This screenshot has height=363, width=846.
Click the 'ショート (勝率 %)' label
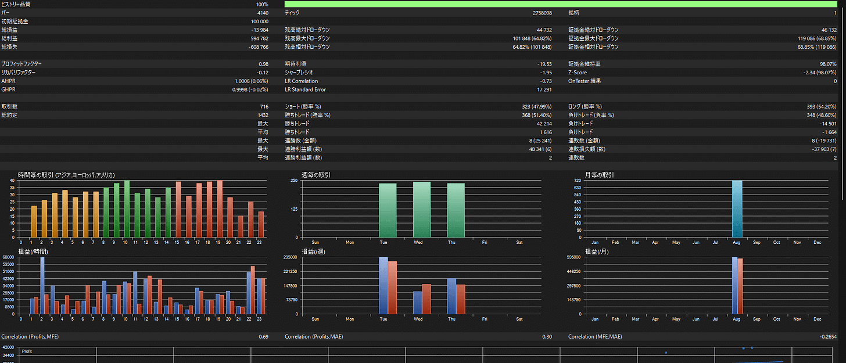point(303,107)
